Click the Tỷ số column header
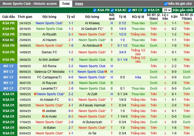 tap(71, 17)
